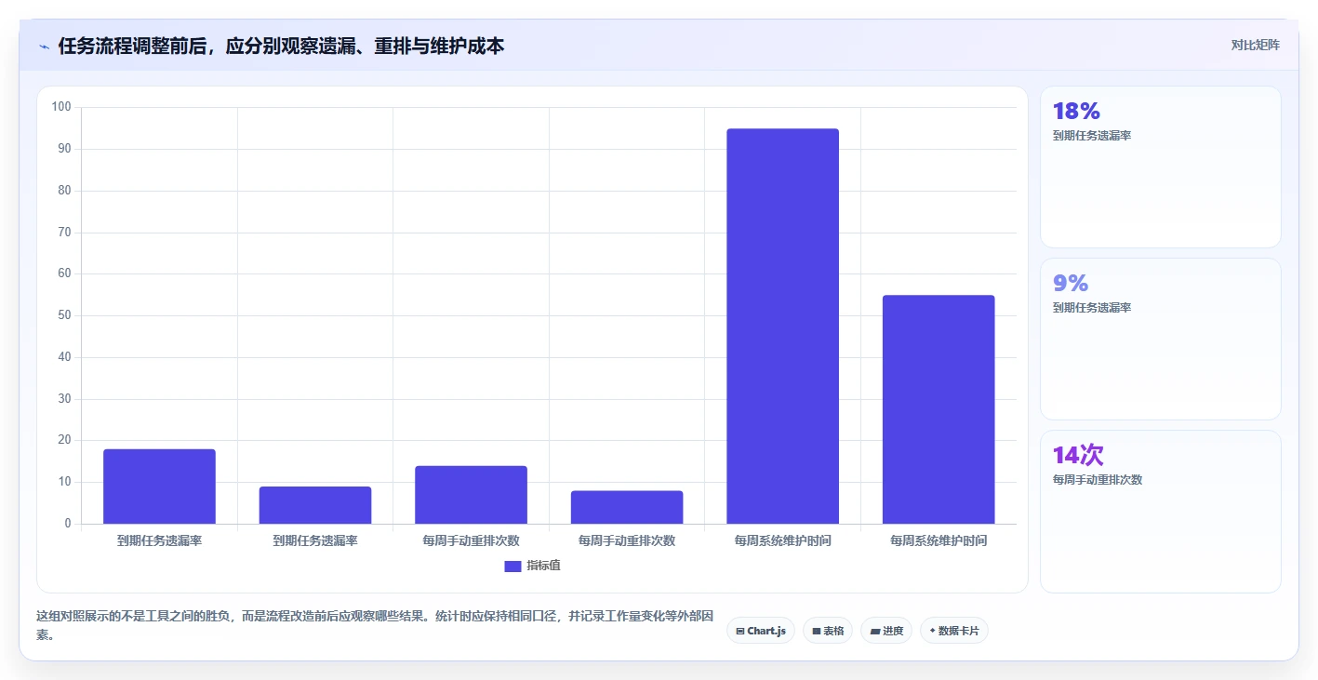
Task: Click the y-axis tick label 60
Action: (64, 273)
